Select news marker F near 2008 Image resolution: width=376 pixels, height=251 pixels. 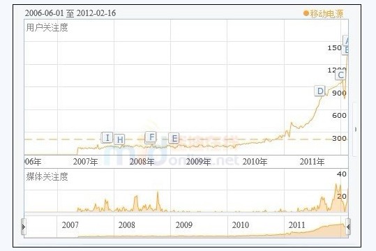click(x=151, y=137)
